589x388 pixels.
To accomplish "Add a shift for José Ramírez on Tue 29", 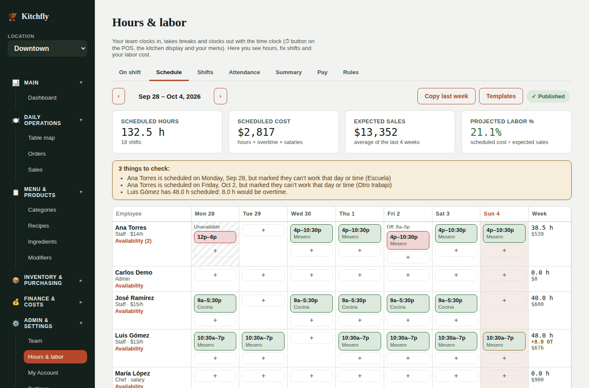I will click(263, 300).
